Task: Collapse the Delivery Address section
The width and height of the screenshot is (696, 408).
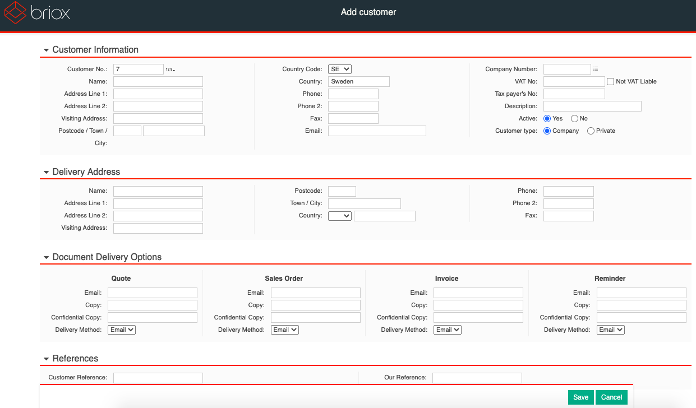Action: 47,172
